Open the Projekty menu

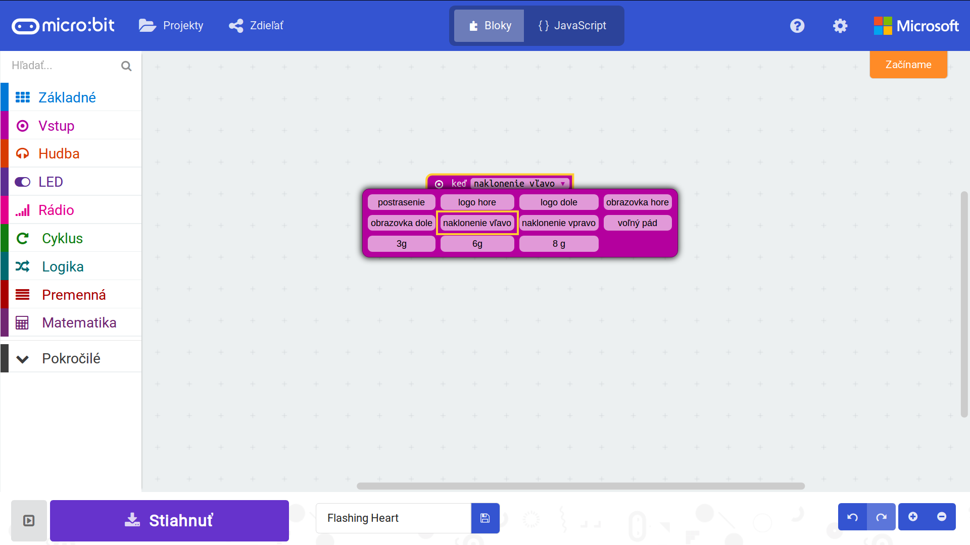coord(171,26)
